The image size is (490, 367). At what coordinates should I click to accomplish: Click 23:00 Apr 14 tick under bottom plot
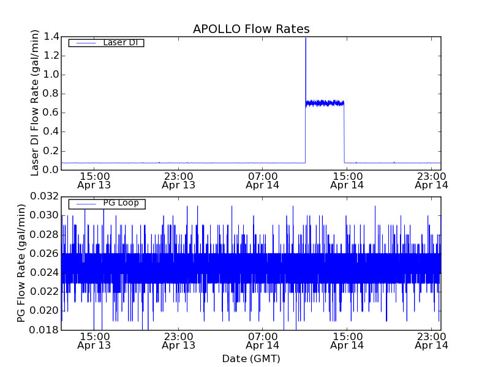click(431, 341)
